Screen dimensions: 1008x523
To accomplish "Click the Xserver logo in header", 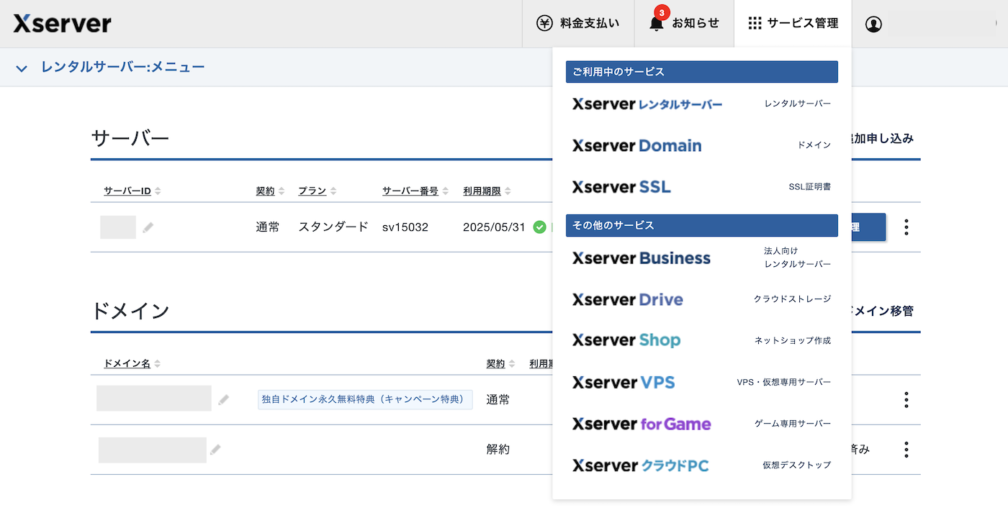I will (x=63, y=24).
